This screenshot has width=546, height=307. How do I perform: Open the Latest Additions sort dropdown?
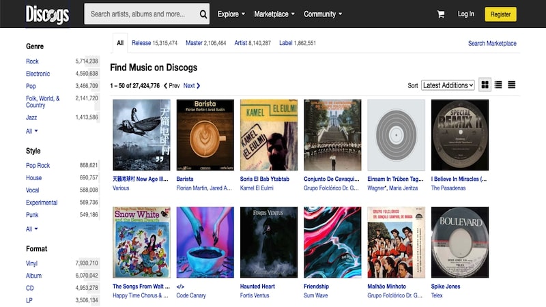[x=448, y=85]
